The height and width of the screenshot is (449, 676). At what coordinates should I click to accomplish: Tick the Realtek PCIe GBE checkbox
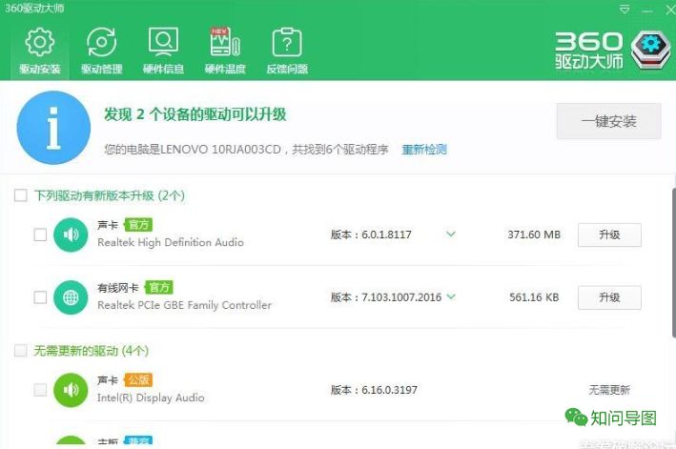click(40, 297)
